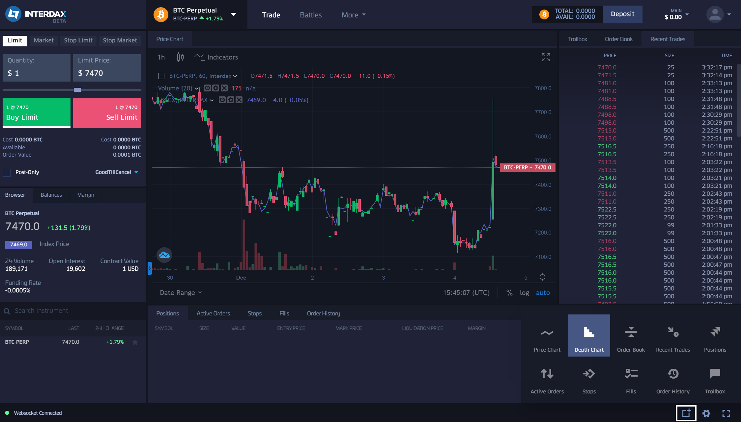The height and width of the screenshot is (422, 741).
Task: Switch to the Market order tab
Action: pyautogui.click(x=43, y=40)
